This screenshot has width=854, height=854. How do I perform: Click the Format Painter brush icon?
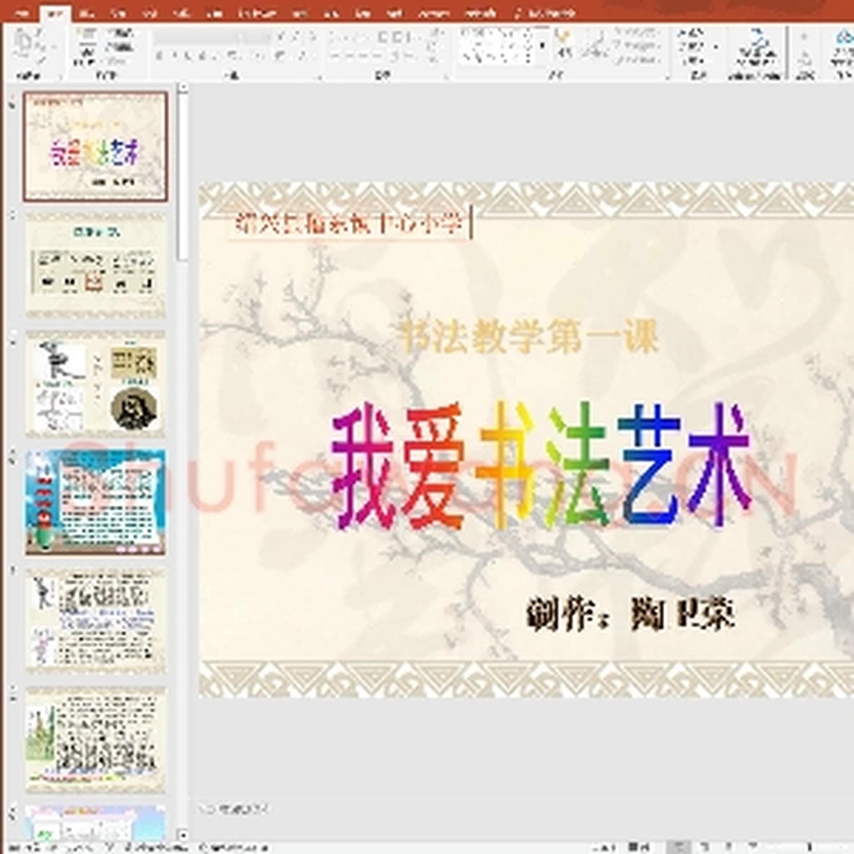tap(40, 59)
